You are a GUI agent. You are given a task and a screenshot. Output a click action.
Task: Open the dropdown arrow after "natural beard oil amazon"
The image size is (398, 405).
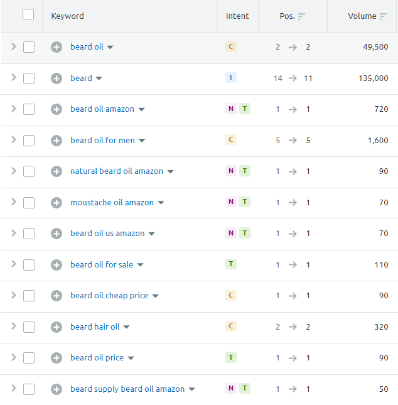tap(170, 171)
